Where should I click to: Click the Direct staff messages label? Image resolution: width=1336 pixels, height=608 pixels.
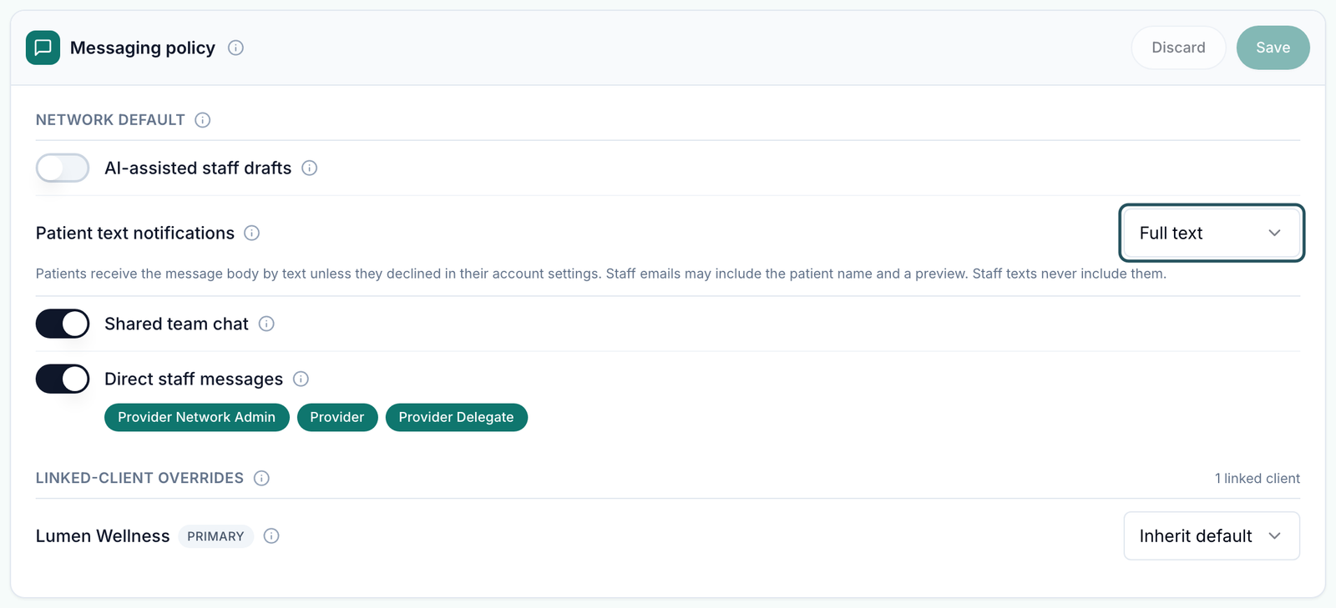[x=194, y=379]
